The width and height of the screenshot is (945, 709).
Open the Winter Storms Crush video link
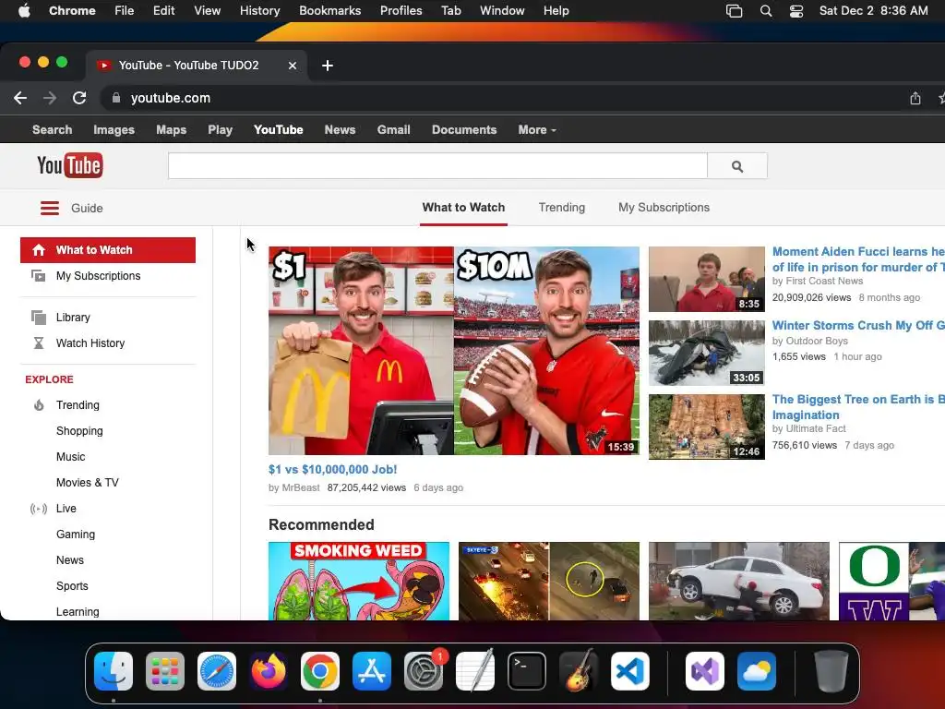[x=858, y=326]
